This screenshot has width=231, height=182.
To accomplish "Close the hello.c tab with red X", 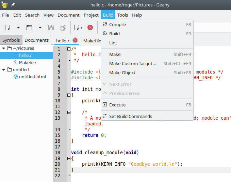I will [75, 41].
